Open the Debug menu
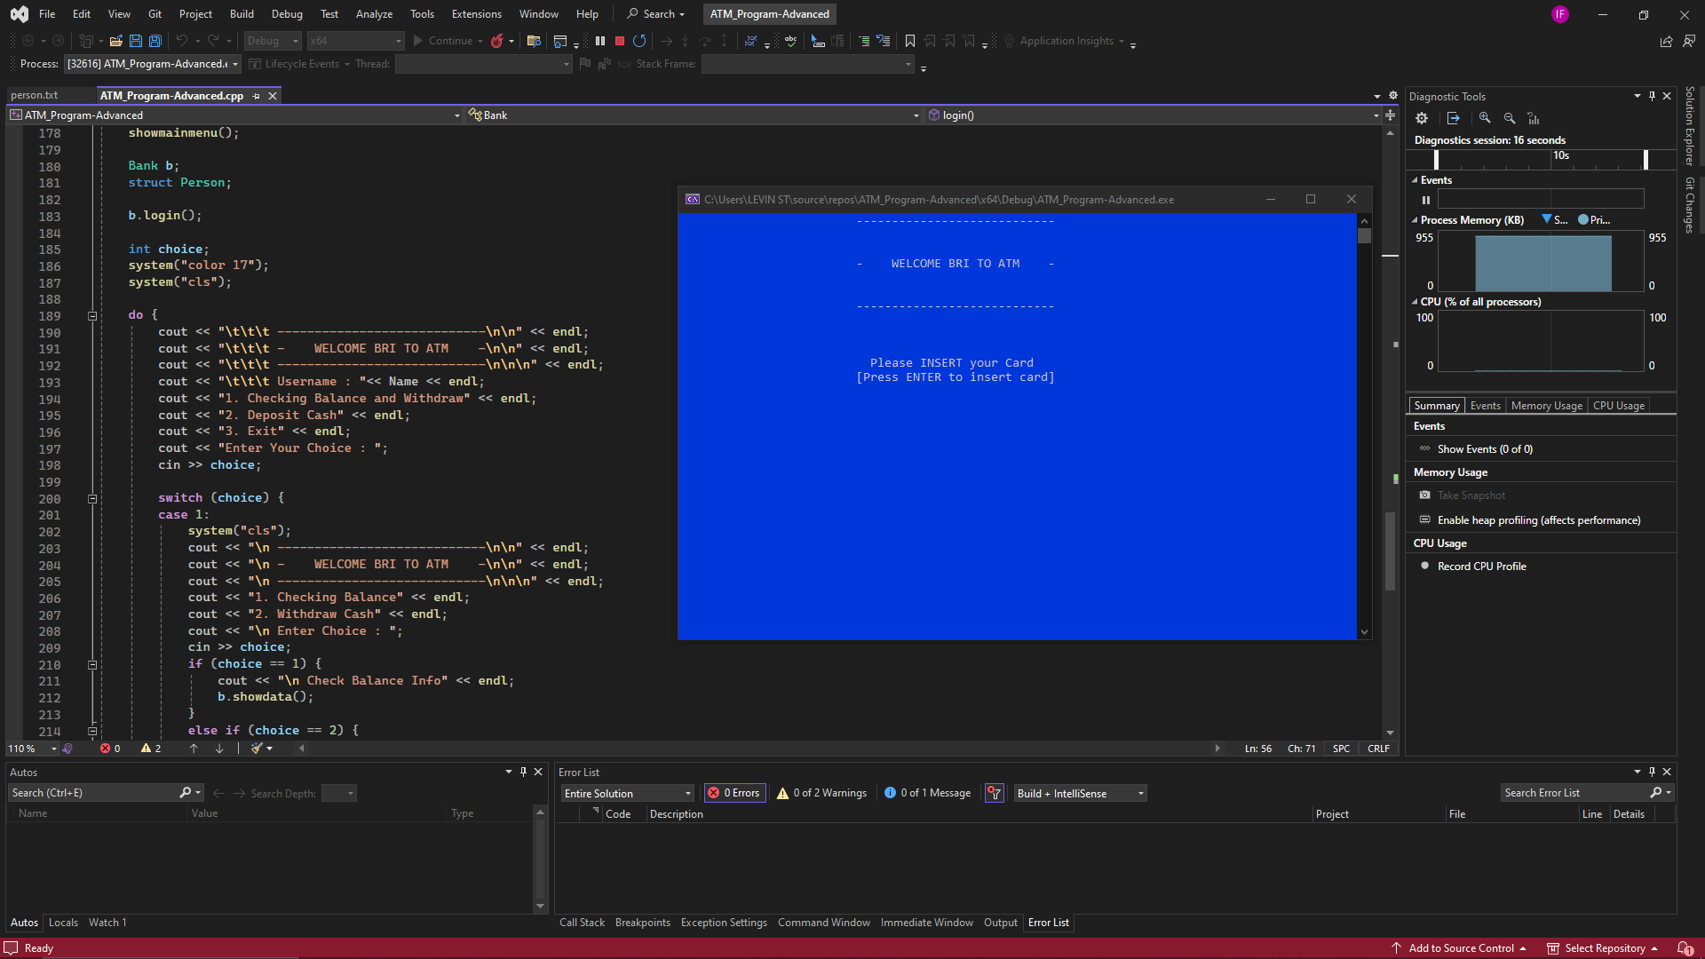 [287, 14]
